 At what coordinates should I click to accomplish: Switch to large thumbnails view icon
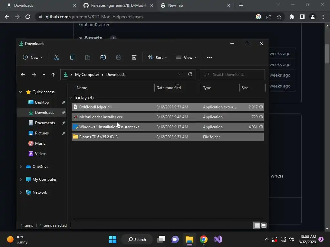click(264, 225)
